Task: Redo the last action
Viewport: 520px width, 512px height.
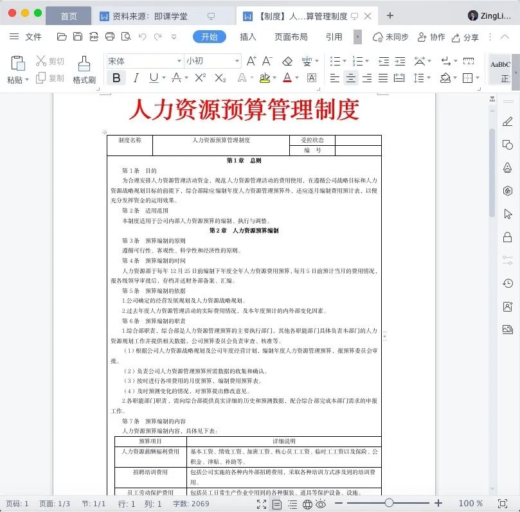Action: (158, 37)
